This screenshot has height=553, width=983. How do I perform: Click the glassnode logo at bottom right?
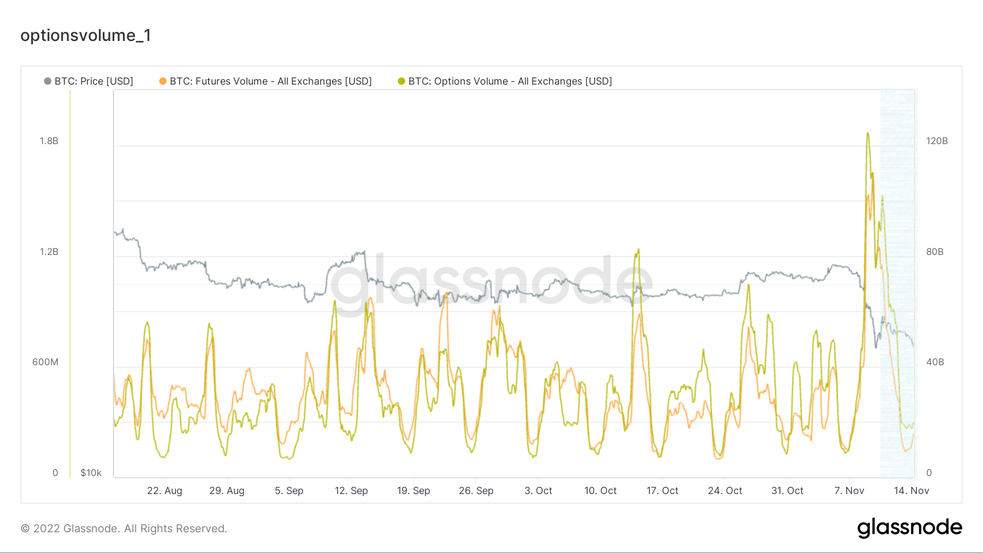909,528
